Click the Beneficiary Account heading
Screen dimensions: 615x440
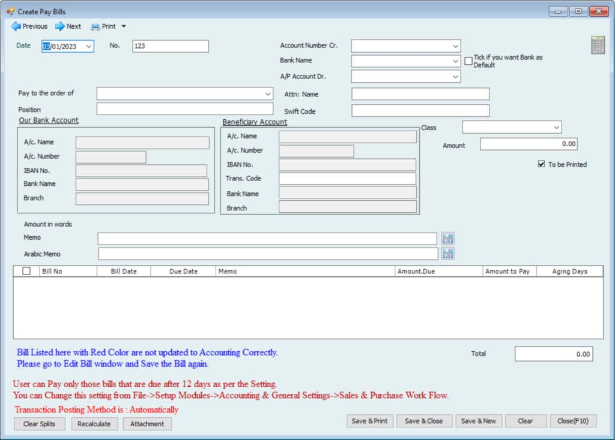pyautogui.click(x=255, y=122)
